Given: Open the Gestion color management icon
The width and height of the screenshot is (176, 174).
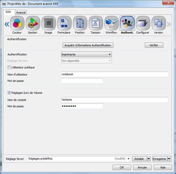Looking at the screenshot, I should tap(33, 23).
